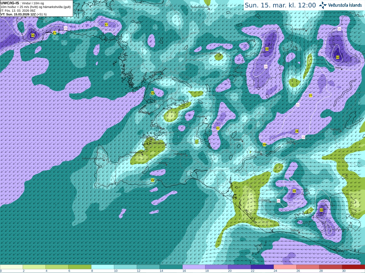
Task: Click the Húsafell station label
Action: [215, 53]
